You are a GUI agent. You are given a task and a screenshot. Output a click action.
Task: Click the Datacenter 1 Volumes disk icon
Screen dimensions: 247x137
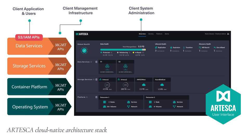pyautogui.click(x=105, y=107)
